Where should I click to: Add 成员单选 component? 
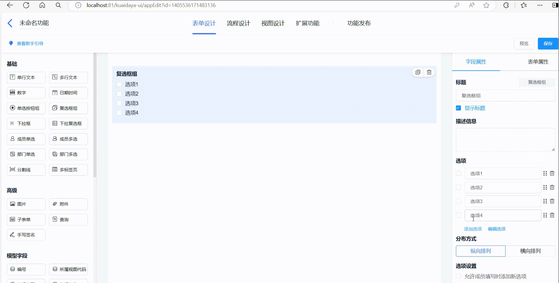[x=26, y=139]
